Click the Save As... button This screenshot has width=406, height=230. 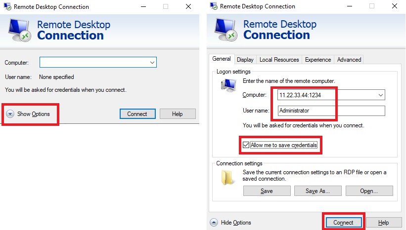pos(317,191)
